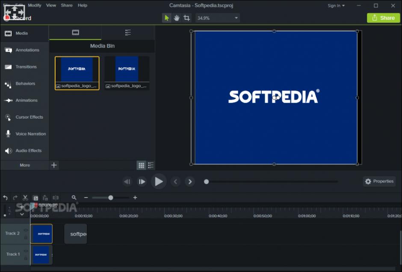Toggle visibility eye on Track 1
This screenshot has height=272, width=402.
26,251
